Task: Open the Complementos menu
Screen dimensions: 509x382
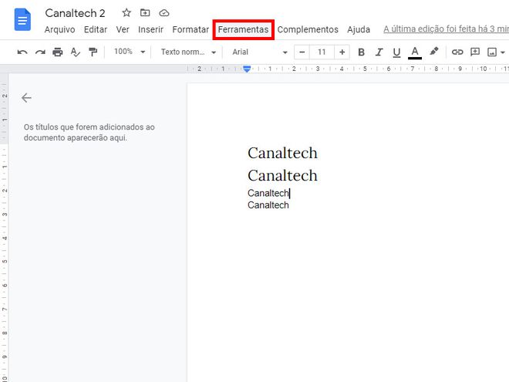Action: [x=308, y=29]
